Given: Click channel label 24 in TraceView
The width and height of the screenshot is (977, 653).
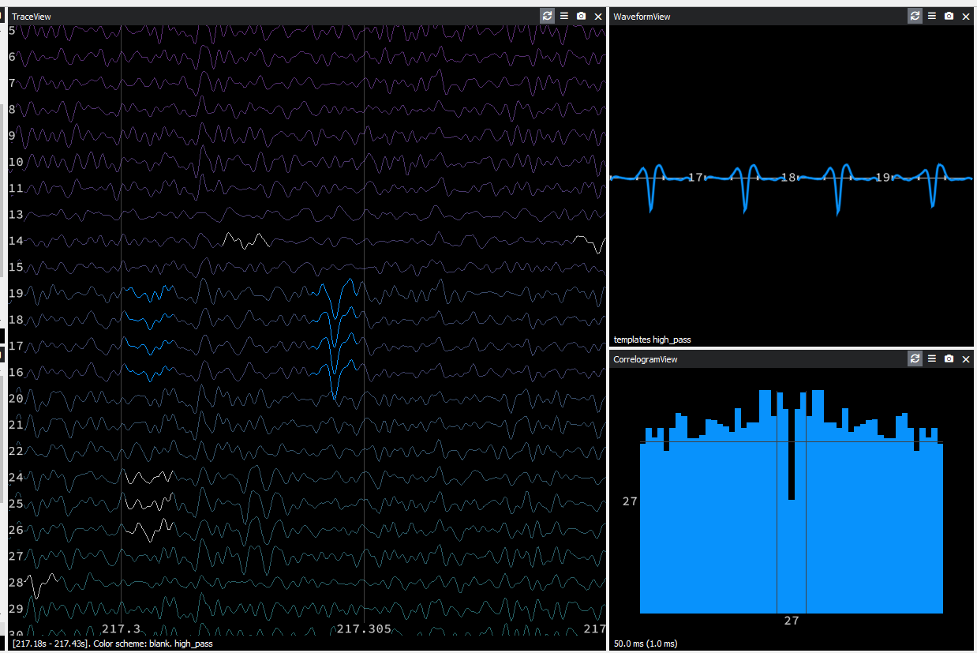Looking at the screenshot, I should [x=16, y=477].
